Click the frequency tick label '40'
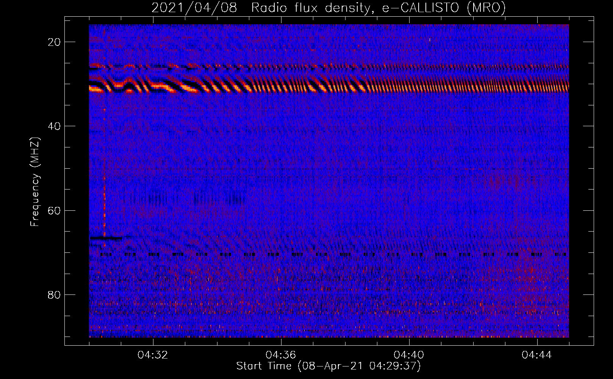 54,126
